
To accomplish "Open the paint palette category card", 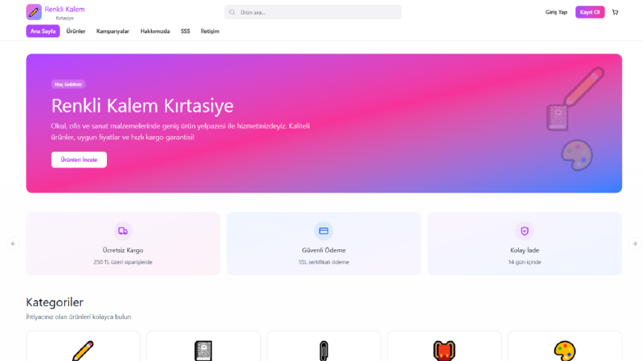I will point(565,346).
